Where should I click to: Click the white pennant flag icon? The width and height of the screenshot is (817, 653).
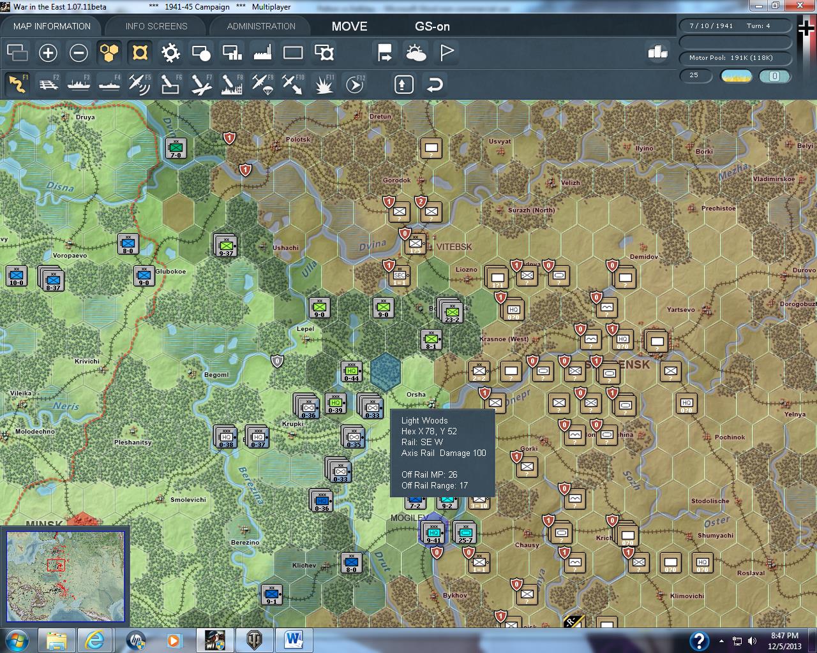coord(447,52)
